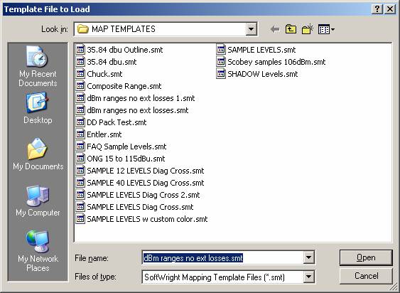Click inside the File name field

(222, 257)
